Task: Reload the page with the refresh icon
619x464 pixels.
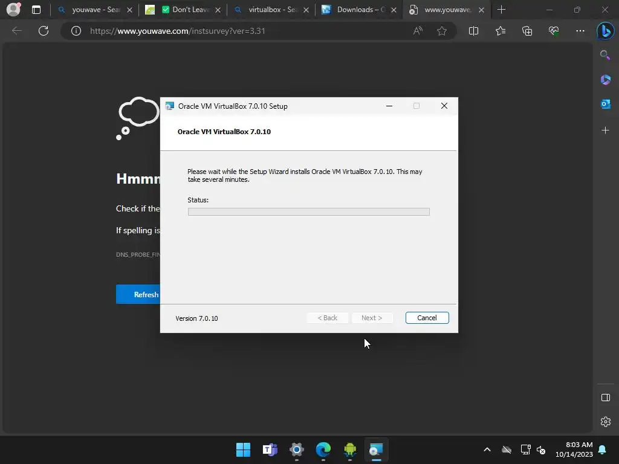Action: pyautogui.click(x=44, y=31)
